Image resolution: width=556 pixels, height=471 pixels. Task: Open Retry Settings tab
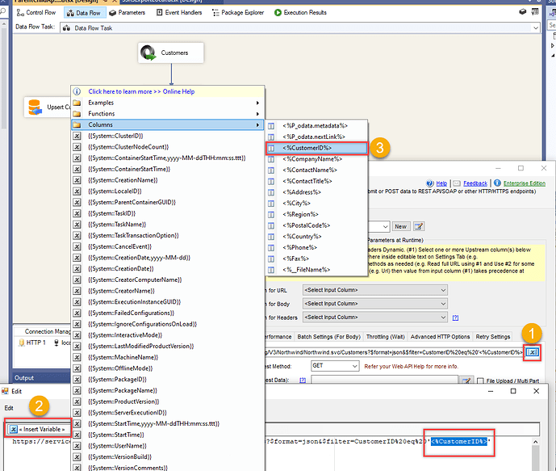[492, 336]
